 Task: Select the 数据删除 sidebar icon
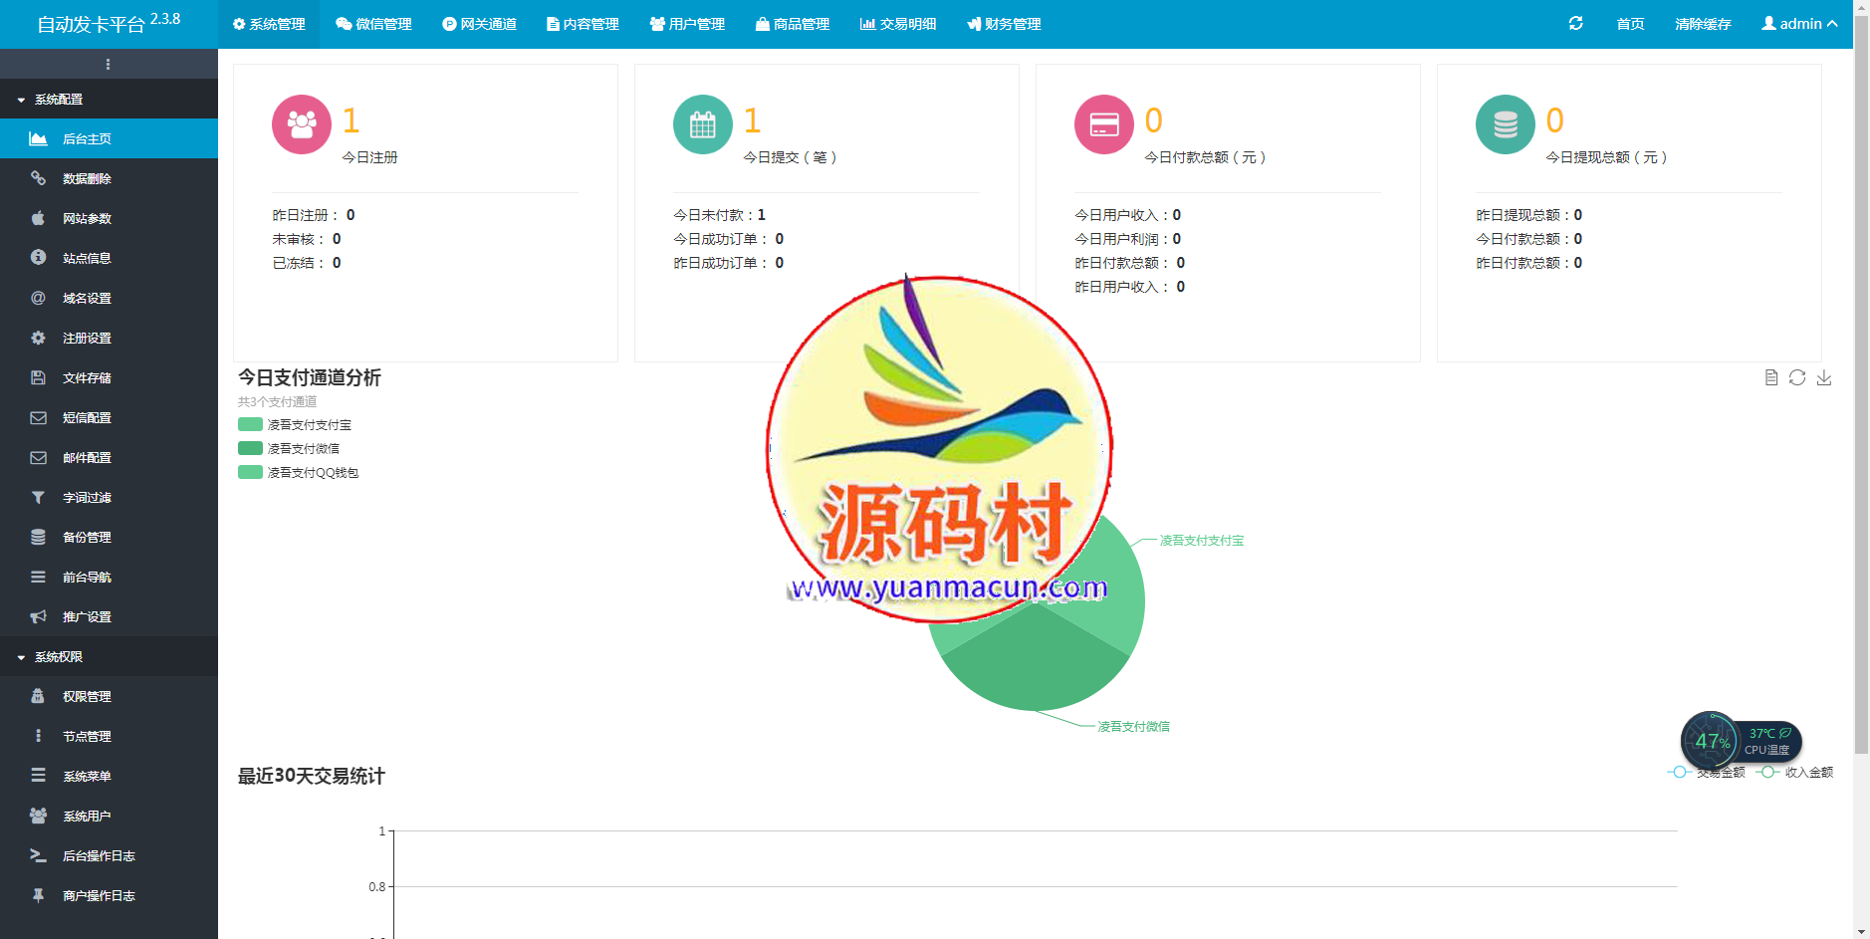[38, 178]
